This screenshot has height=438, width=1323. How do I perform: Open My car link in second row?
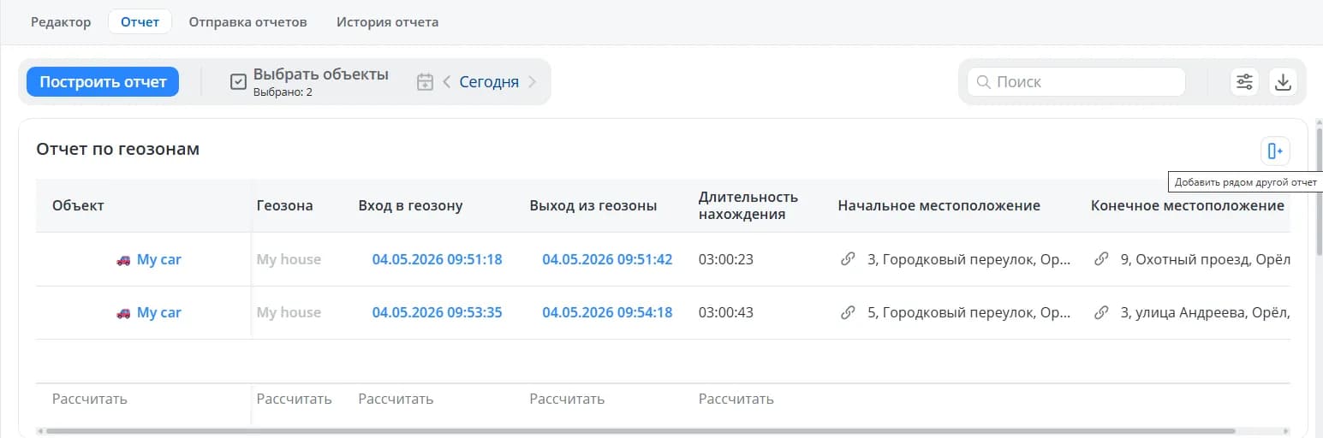point(159,312)
